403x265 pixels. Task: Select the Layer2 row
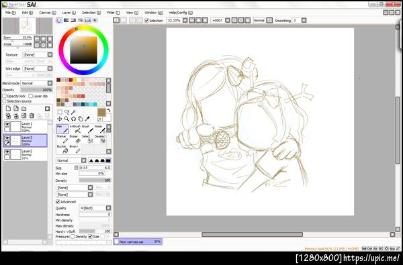tap(26, 154)
